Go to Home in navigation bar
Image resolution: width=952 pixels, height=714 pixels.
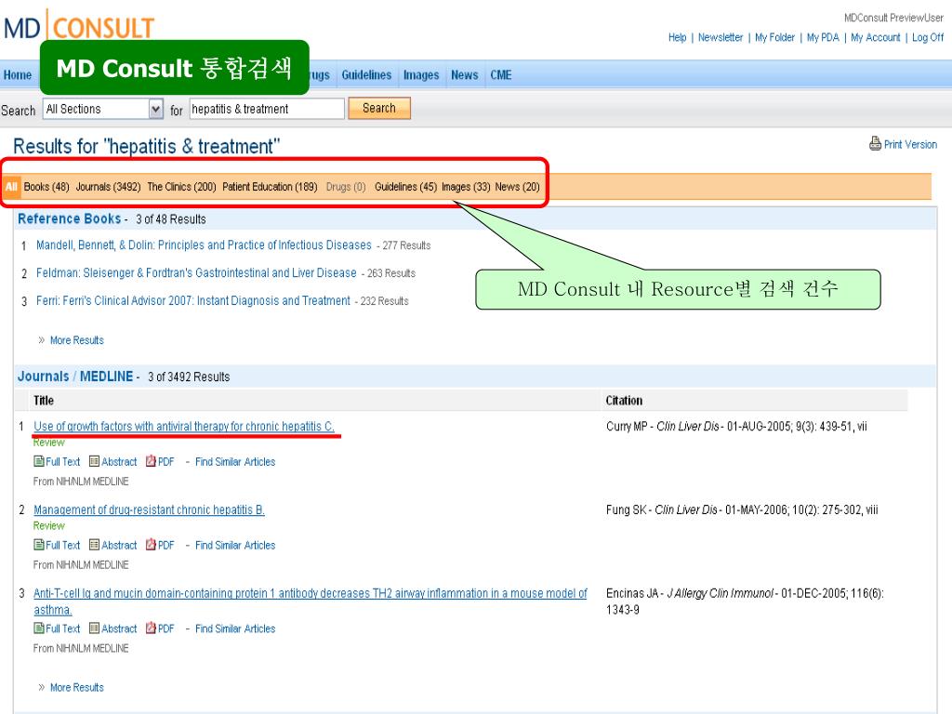pos(18,74)
